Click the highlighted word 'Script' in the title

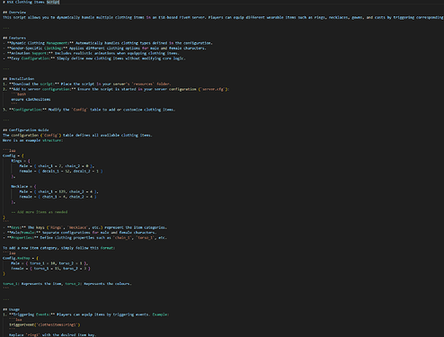click(x=53, y=2)
